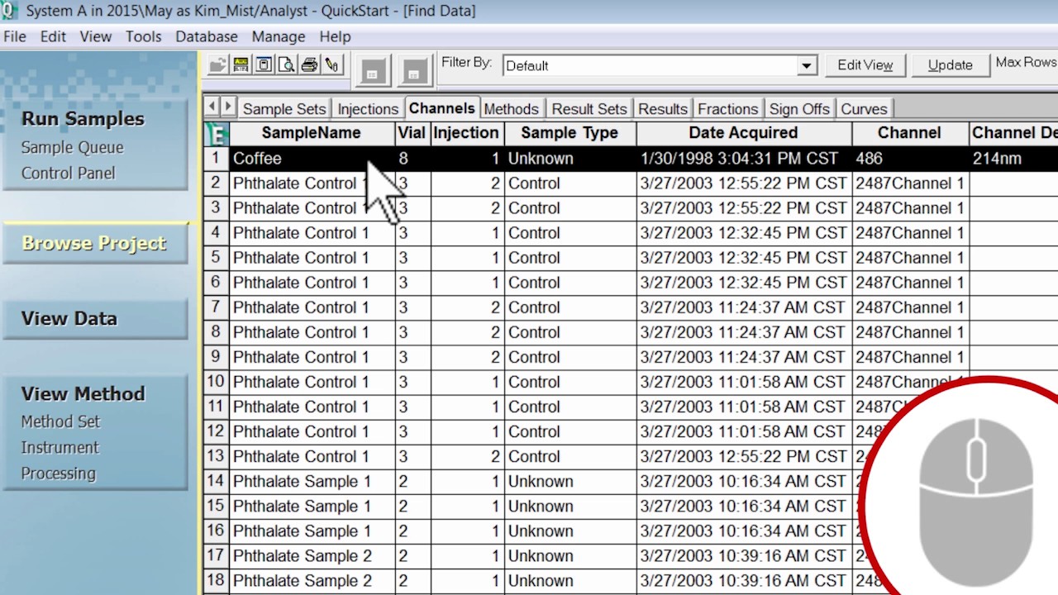Select row number 4 header
This screenshot has height=595, width=1058.
(x=216, y=233)
